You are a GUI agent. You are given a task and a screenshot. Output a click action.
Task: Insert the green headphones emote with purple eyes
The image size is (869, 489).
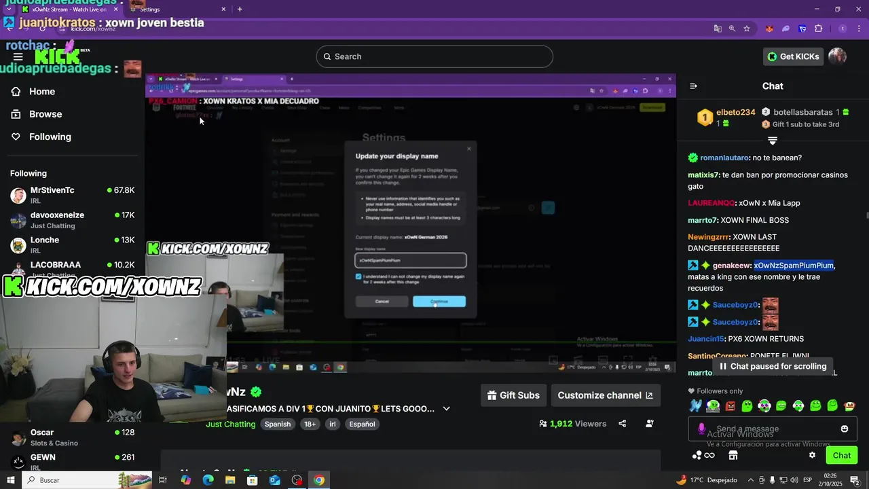coord(764,406)
